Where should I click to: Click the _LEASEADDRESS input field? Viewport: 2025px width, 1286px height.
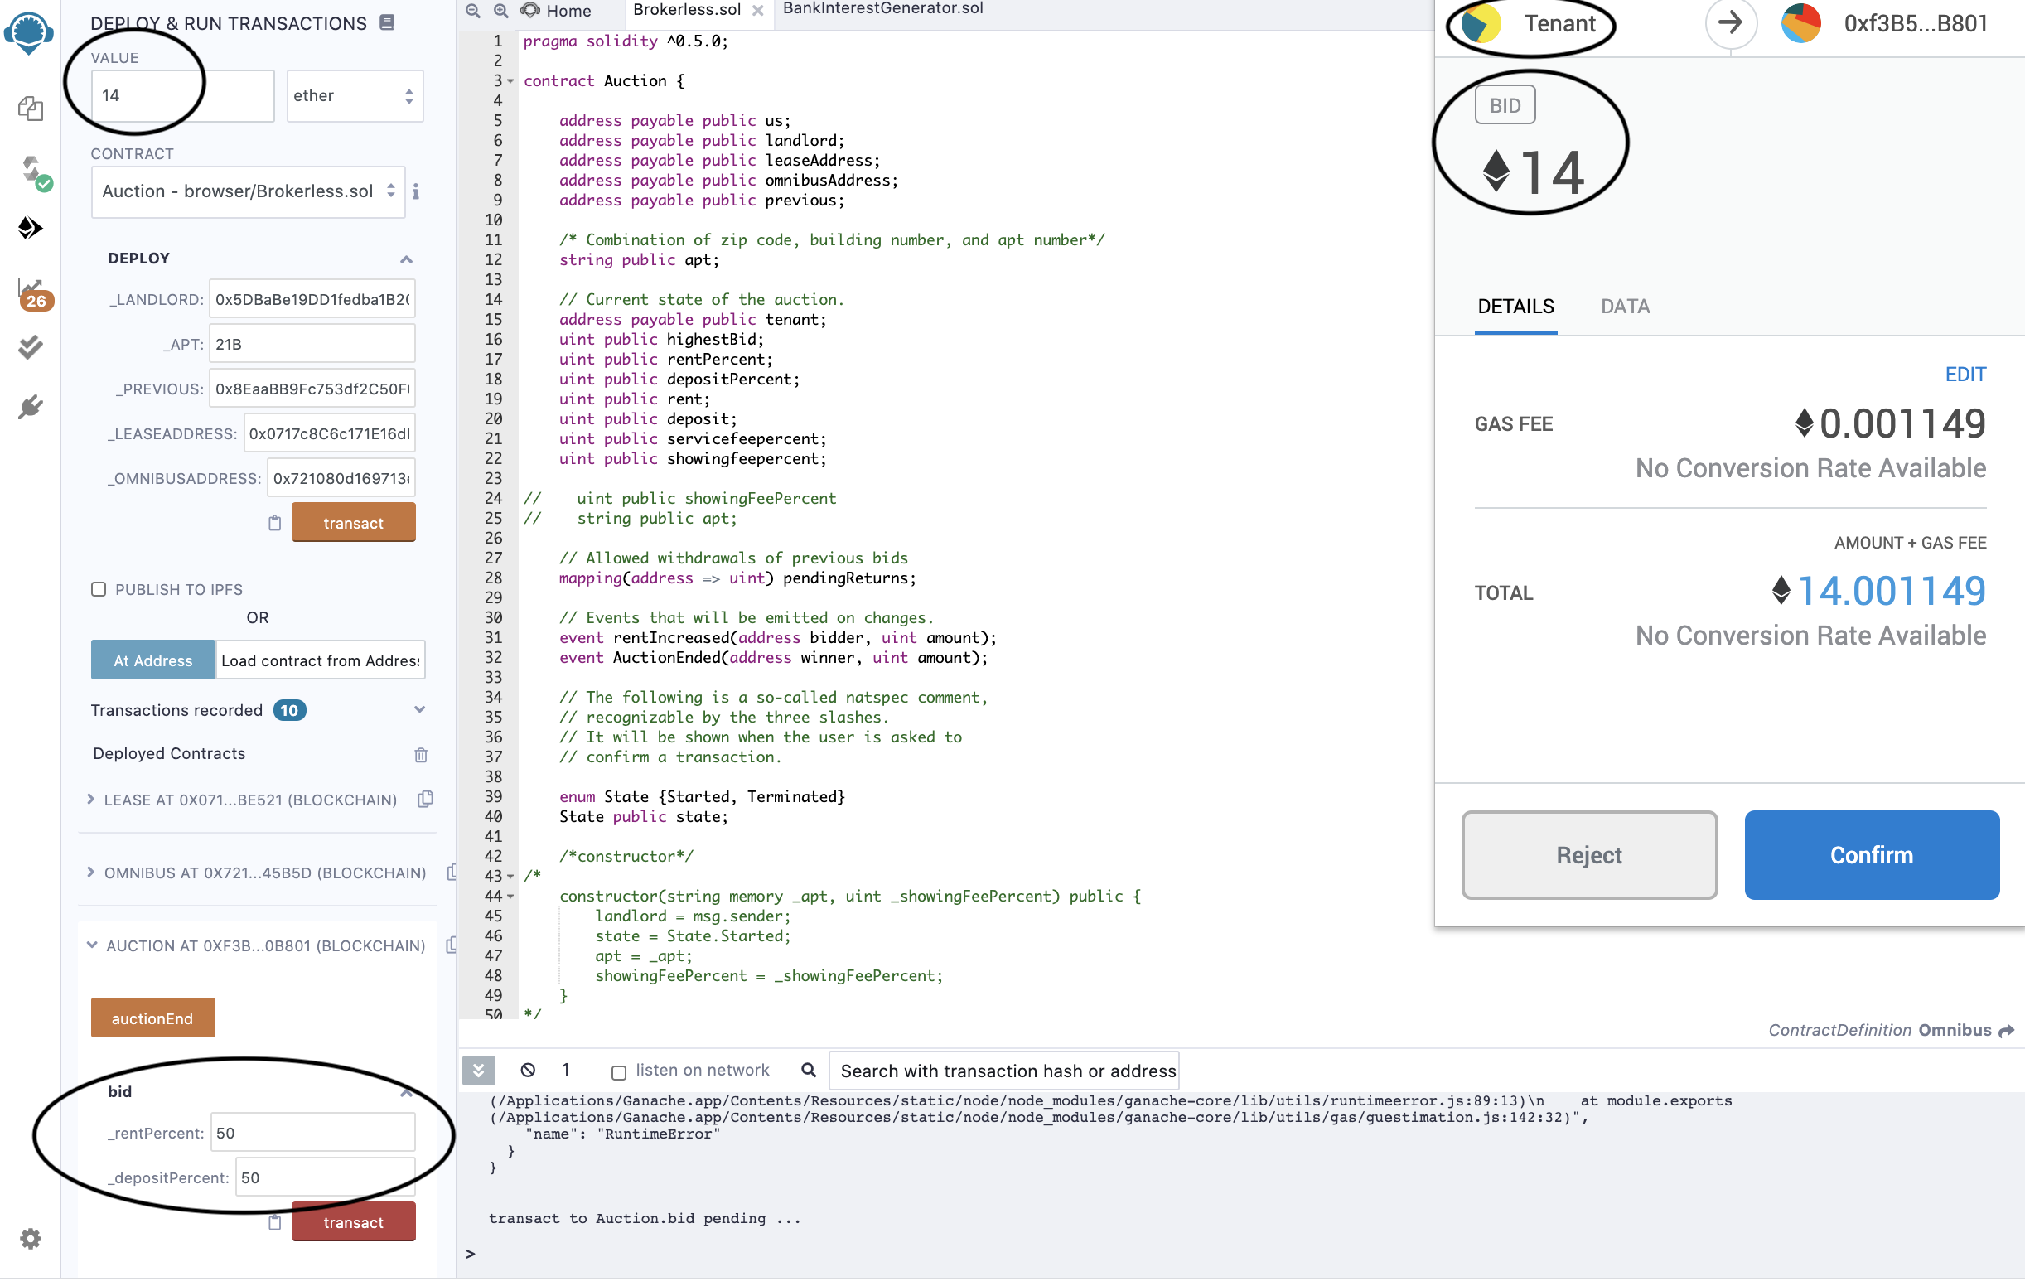[x=330, y=433]
